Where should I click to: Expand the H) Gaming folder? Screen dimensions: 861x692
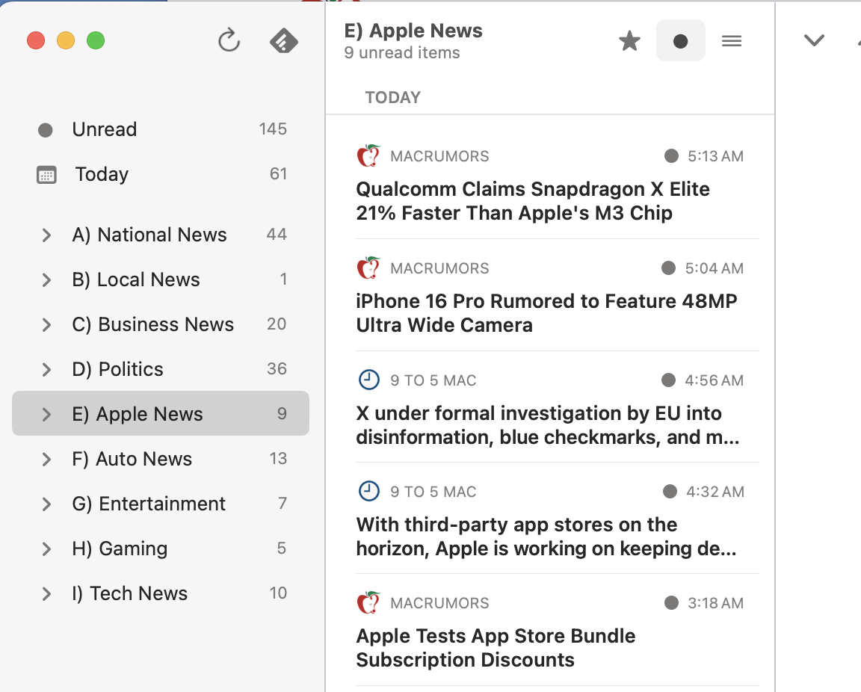click(46, 549)
